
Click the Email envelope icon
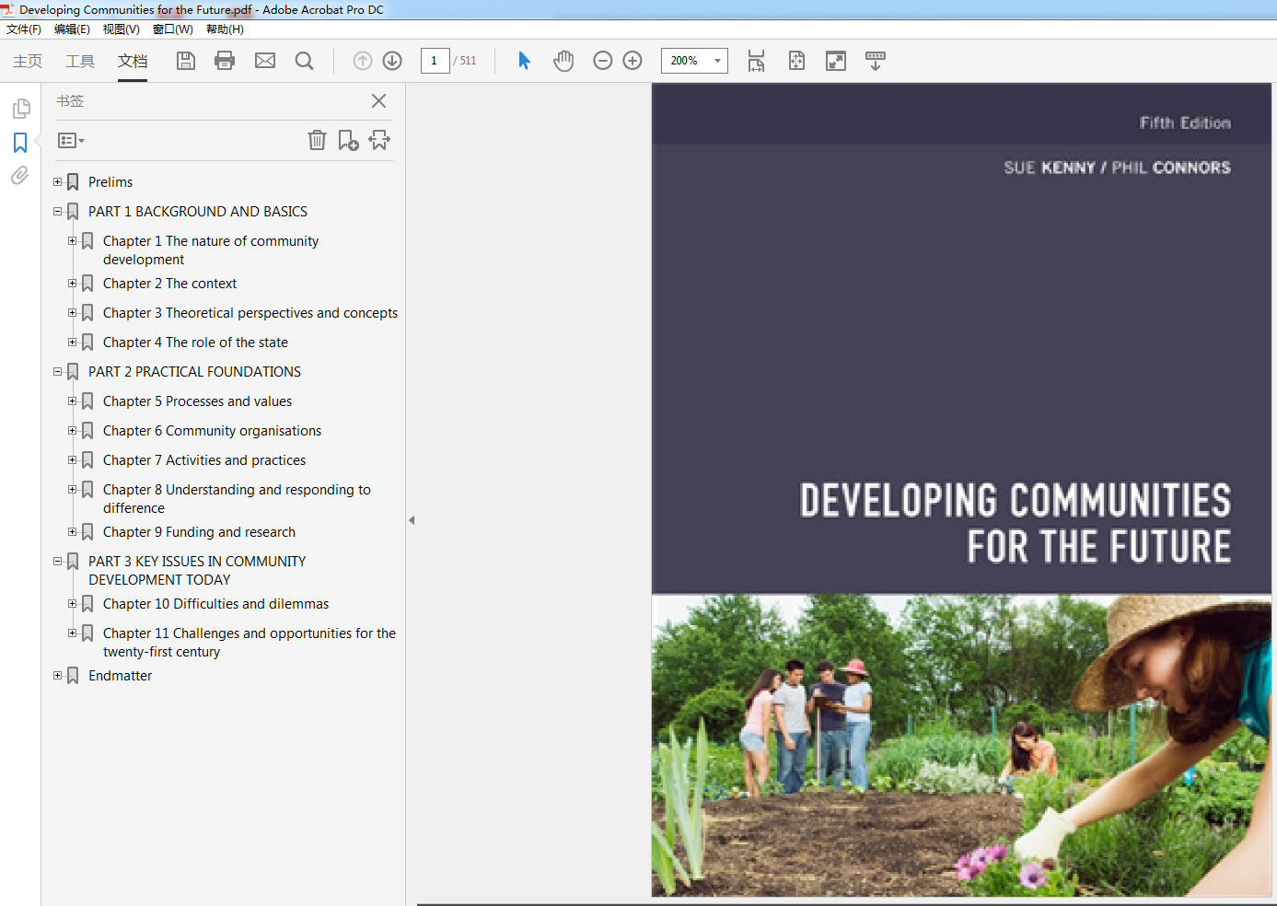pos(265,61)
